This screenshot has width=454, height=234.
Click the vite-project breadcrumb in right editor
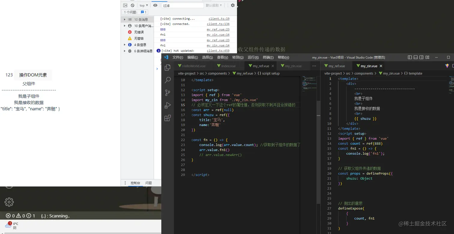333,73
